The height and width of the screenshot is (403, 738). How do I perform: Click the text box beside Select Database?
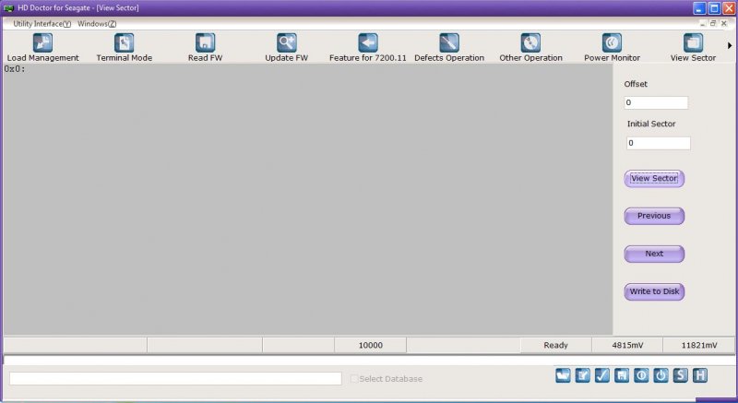point(175,378)
